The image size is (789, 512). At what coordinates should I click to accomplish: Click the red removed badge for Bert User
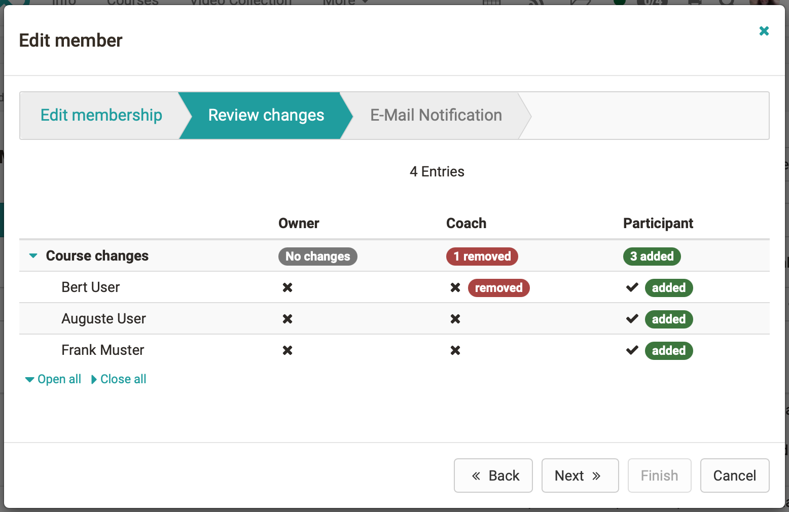pyautogui.click(x=498, y=288)
